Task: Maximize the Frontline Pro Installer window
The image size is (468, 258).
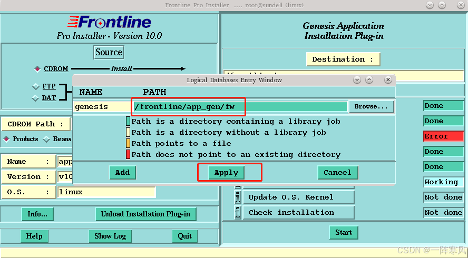Action: coord(442,5)
